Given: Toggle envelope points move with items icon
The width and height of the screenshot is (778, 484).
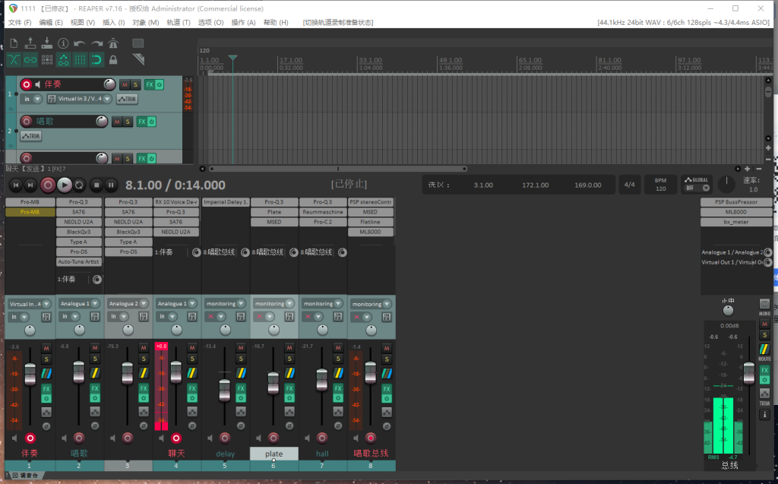Looking at the screenshot, I should tap(63, 60).
